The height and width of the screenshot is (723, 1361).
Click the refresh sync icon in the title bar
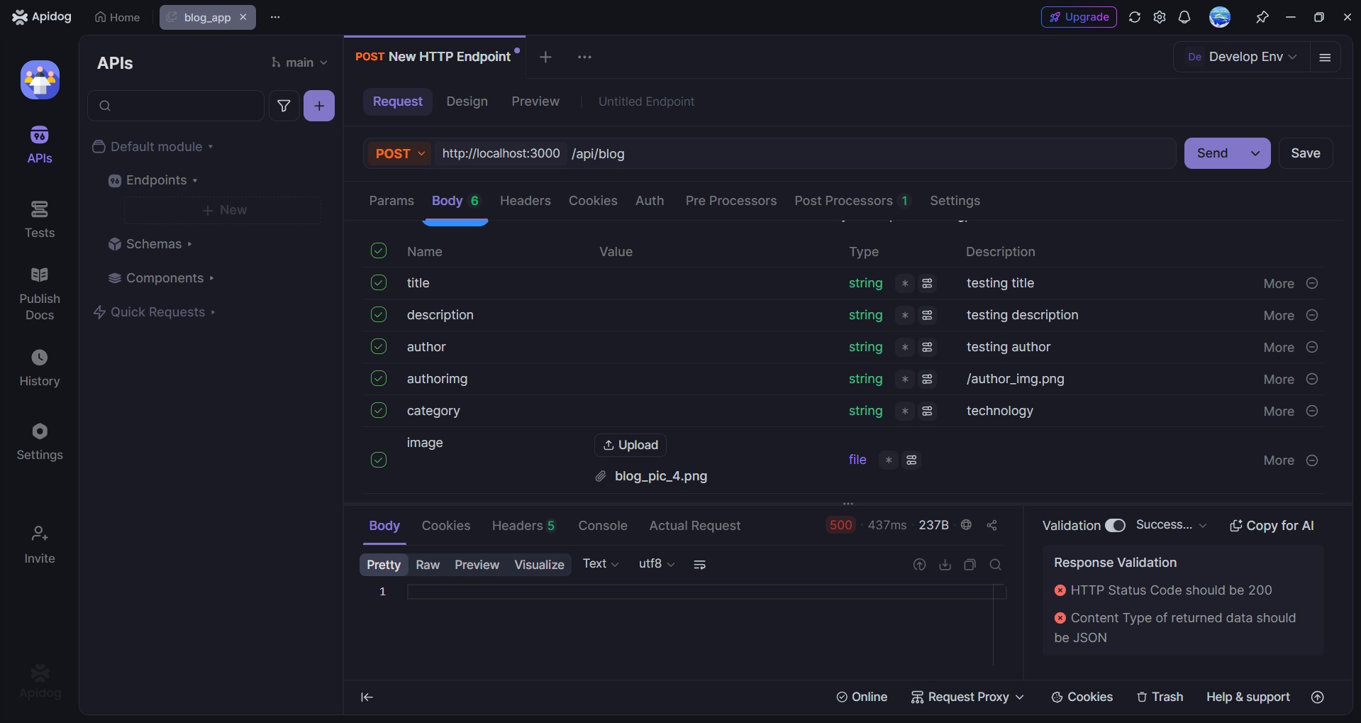point(1135,17)
